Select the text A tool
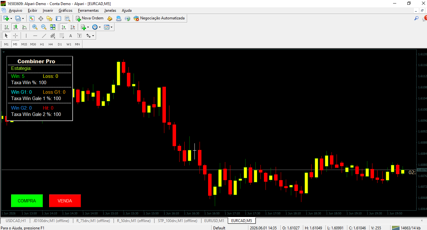Viewport: 427px width, 230px height. coord(70,36)
